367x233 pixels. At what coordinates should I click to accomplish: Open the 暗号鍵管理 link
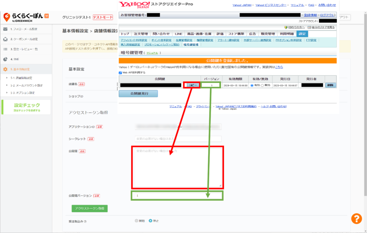click(x=191, y=45)
